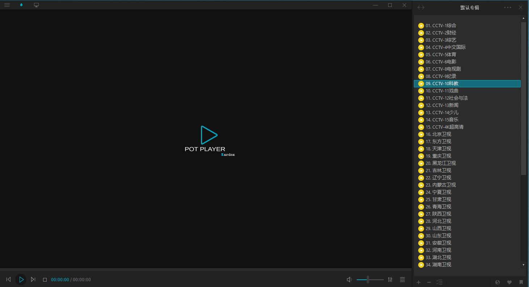The width and height of the screenshot is (529, 287).
Task: Select channel 14. CCTV-15音乐
Action: [x=467, y=120]
